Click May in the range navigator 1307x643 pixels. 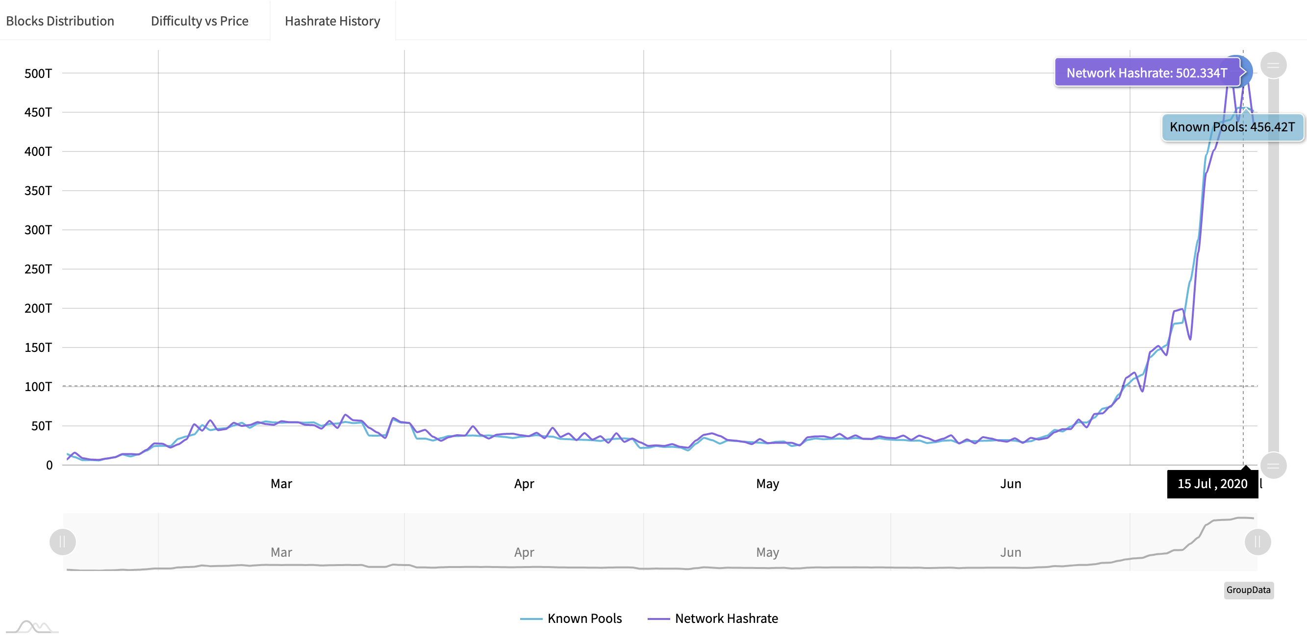coord(767,552)
